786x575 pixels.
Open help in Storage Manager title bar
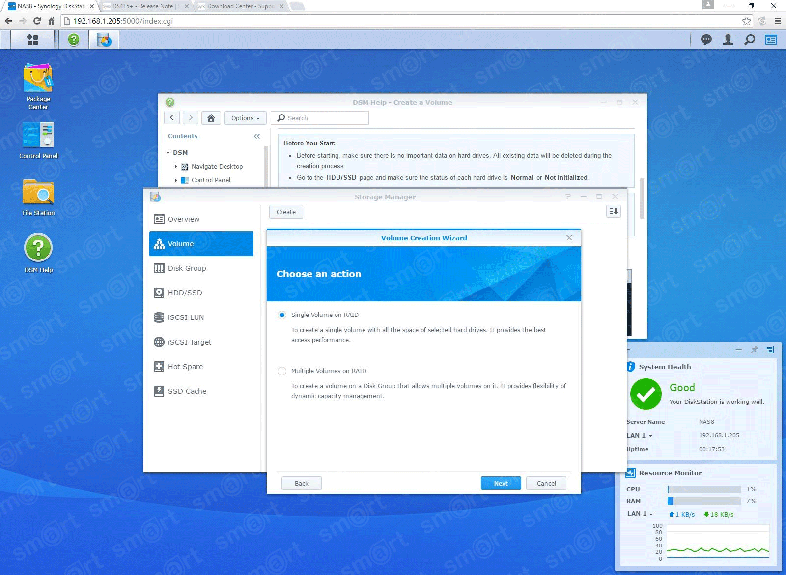pyautogui.click(x=568, y=197)
